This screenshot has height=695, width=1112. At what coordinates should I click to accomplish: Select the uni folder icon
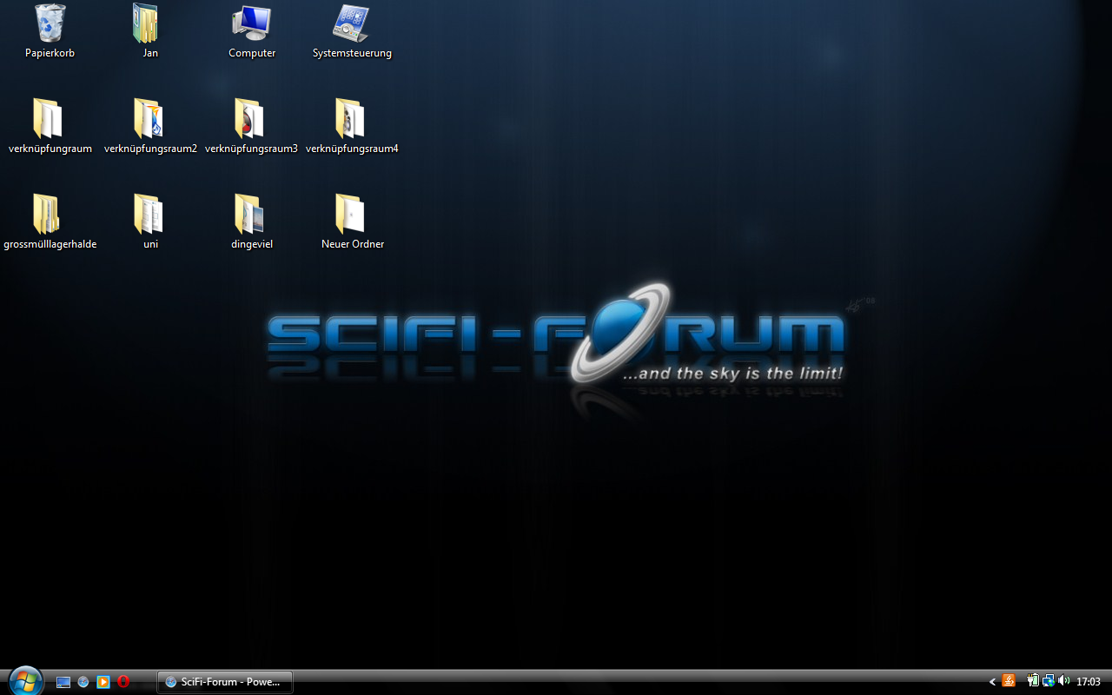pyautogui.click(x=149, y=215)
